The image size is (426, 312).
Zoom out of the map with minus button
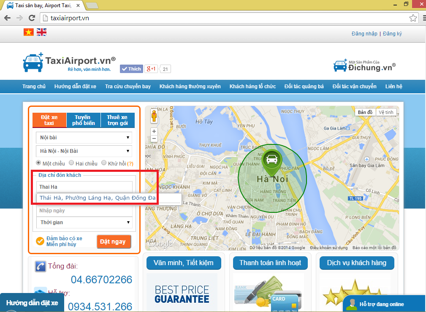click(154, 138)
